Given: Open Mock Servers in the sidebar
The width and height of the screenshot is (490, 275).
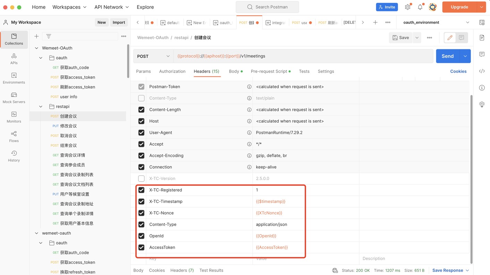Looking at the screenshot, I should coord(14,98).
